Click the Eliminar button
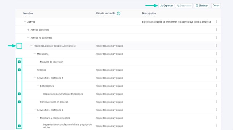This screenshot has width=233, height=130. click(201, 6)
